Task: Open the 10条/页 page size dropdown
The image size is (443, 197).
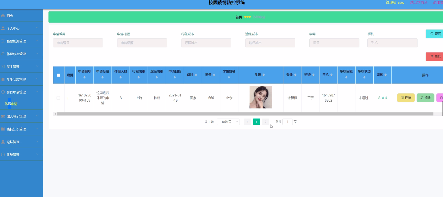Action: (x=228, y=122)
